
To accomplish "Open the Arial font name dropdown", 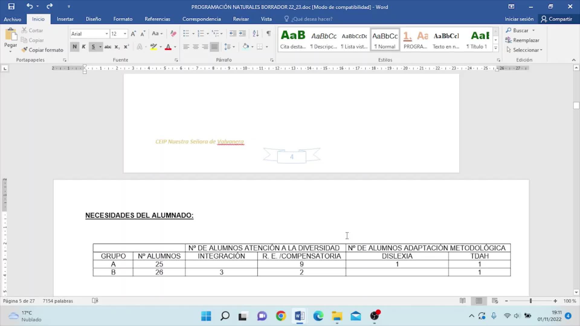I will [107, 34].
